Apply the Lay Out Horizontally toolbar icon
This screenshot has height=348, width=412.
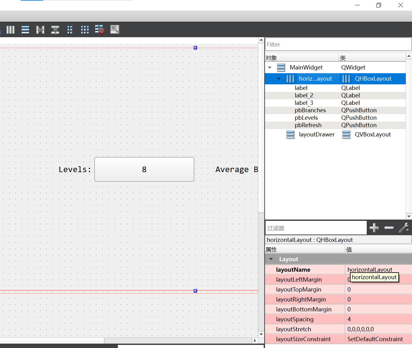point(11,30)
